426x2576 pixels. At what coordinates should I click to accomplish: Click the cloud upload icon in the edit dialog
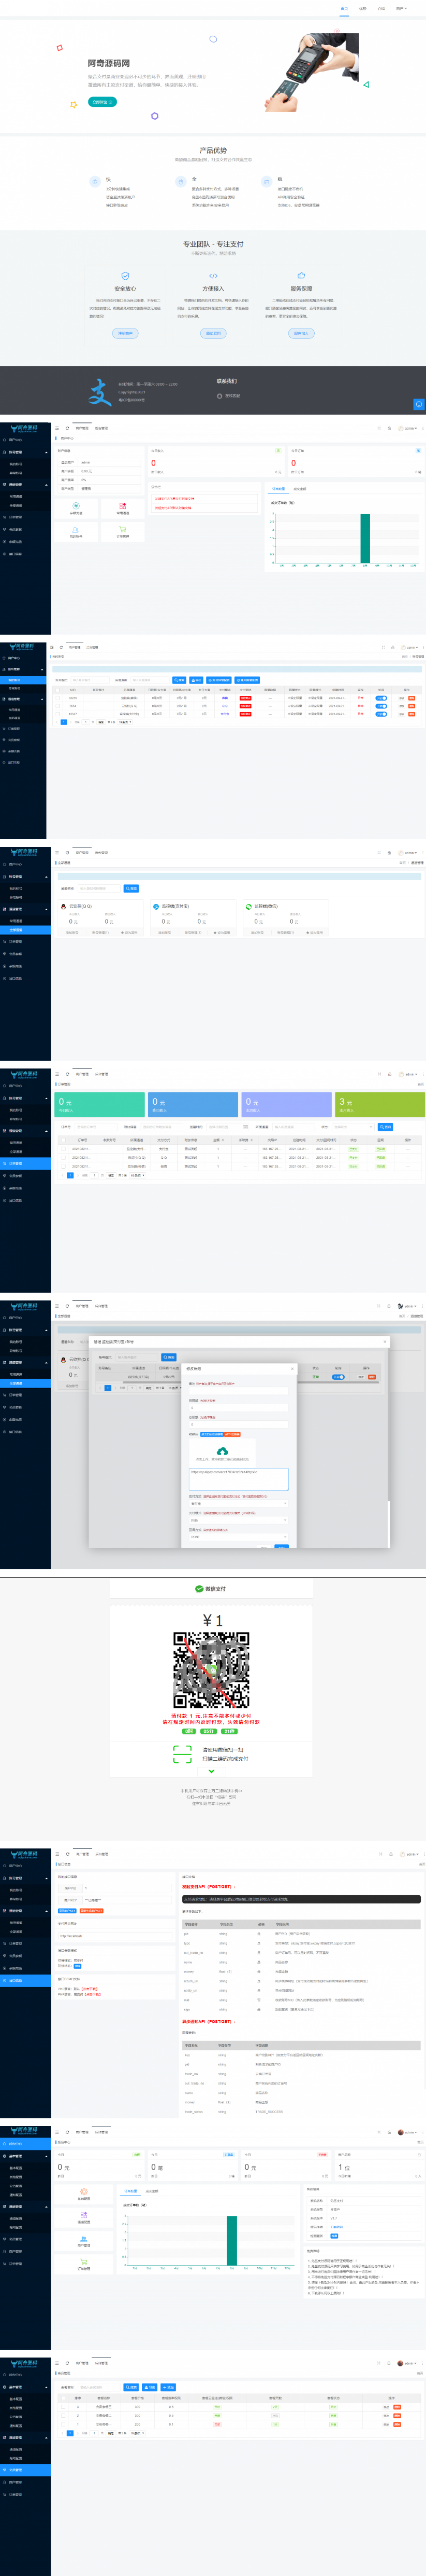(223, 1451)
